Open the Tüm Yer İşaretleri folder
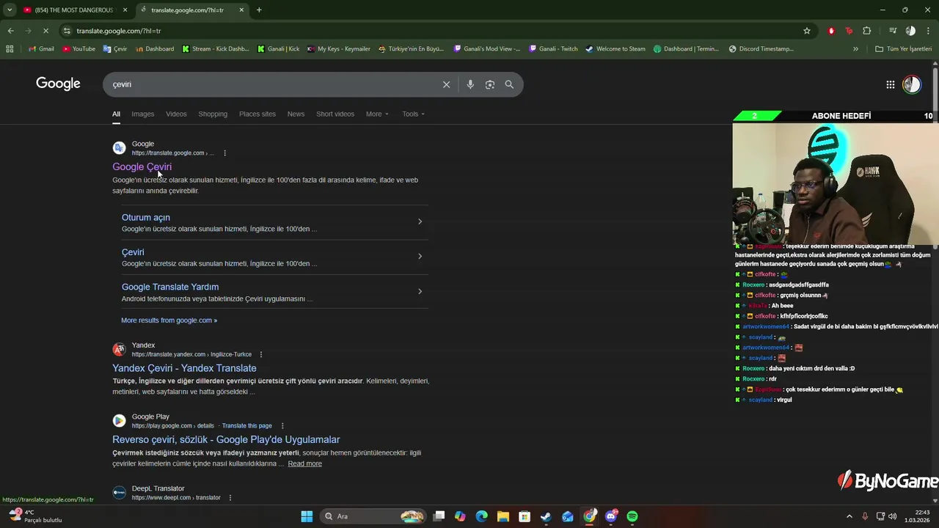The height and width of the screenshot is (528, 939). point(903,49)
